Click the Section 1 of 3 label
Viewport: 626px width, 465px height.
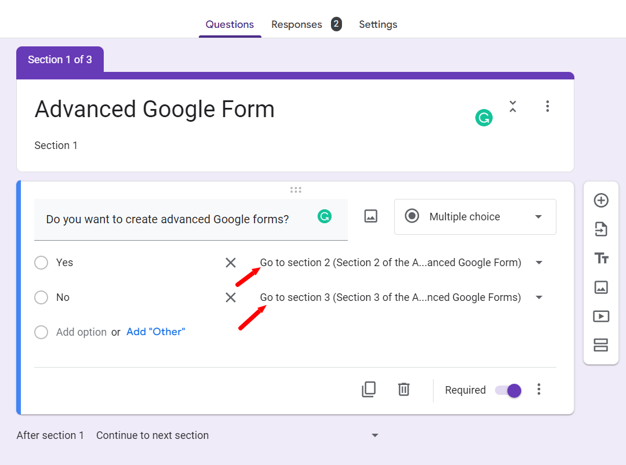pyautogui.click(x=60, y=60)
